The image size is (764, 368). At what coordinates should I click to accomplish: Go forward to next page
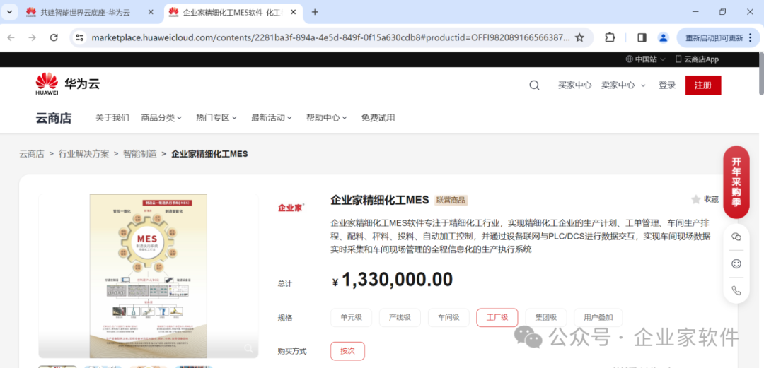coord(32,37)
